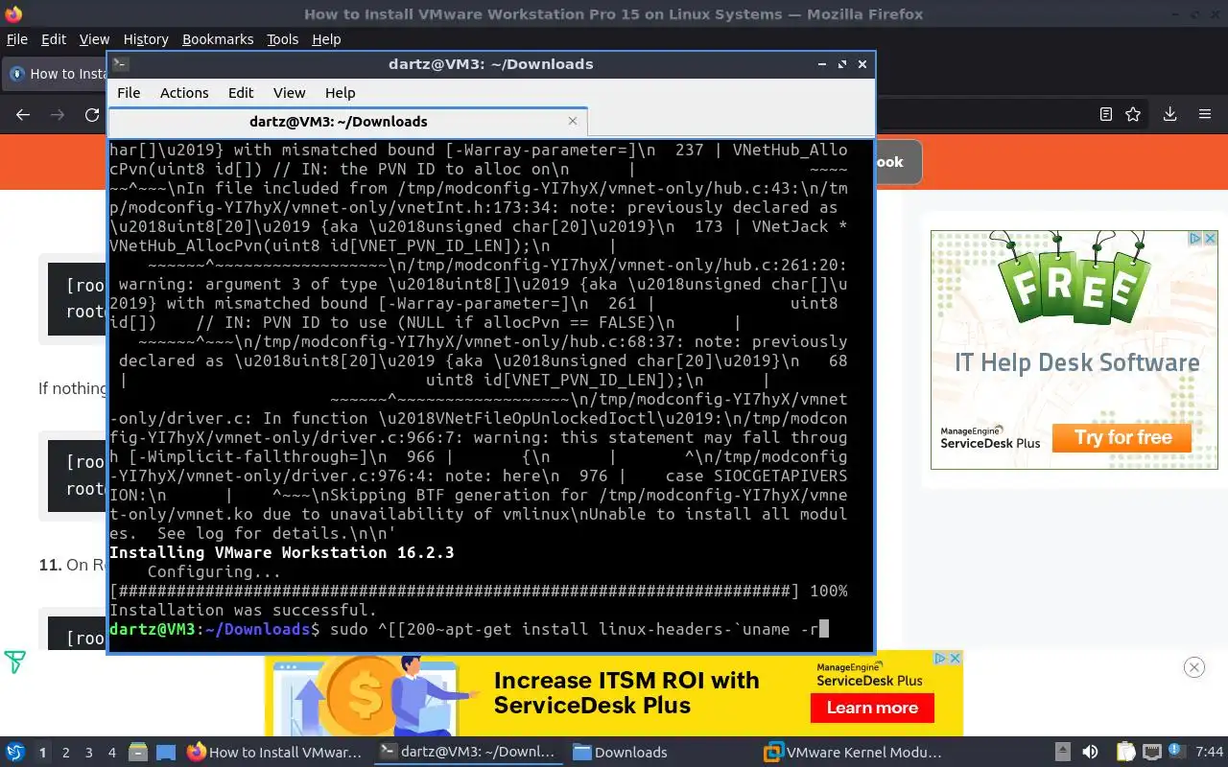Click show desktop launcher in panel
The width and height of the screenshot is (1228, 767).
click(x=166, y=752)
